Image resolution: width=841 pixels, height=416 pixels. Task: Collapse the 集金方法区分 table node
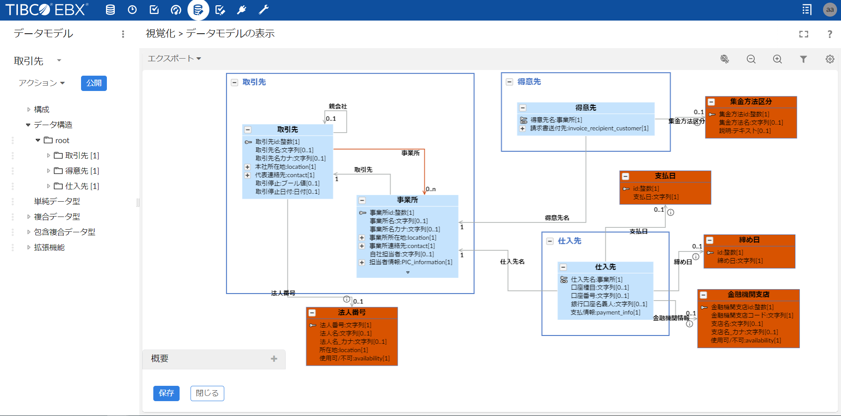pos(712,102)
